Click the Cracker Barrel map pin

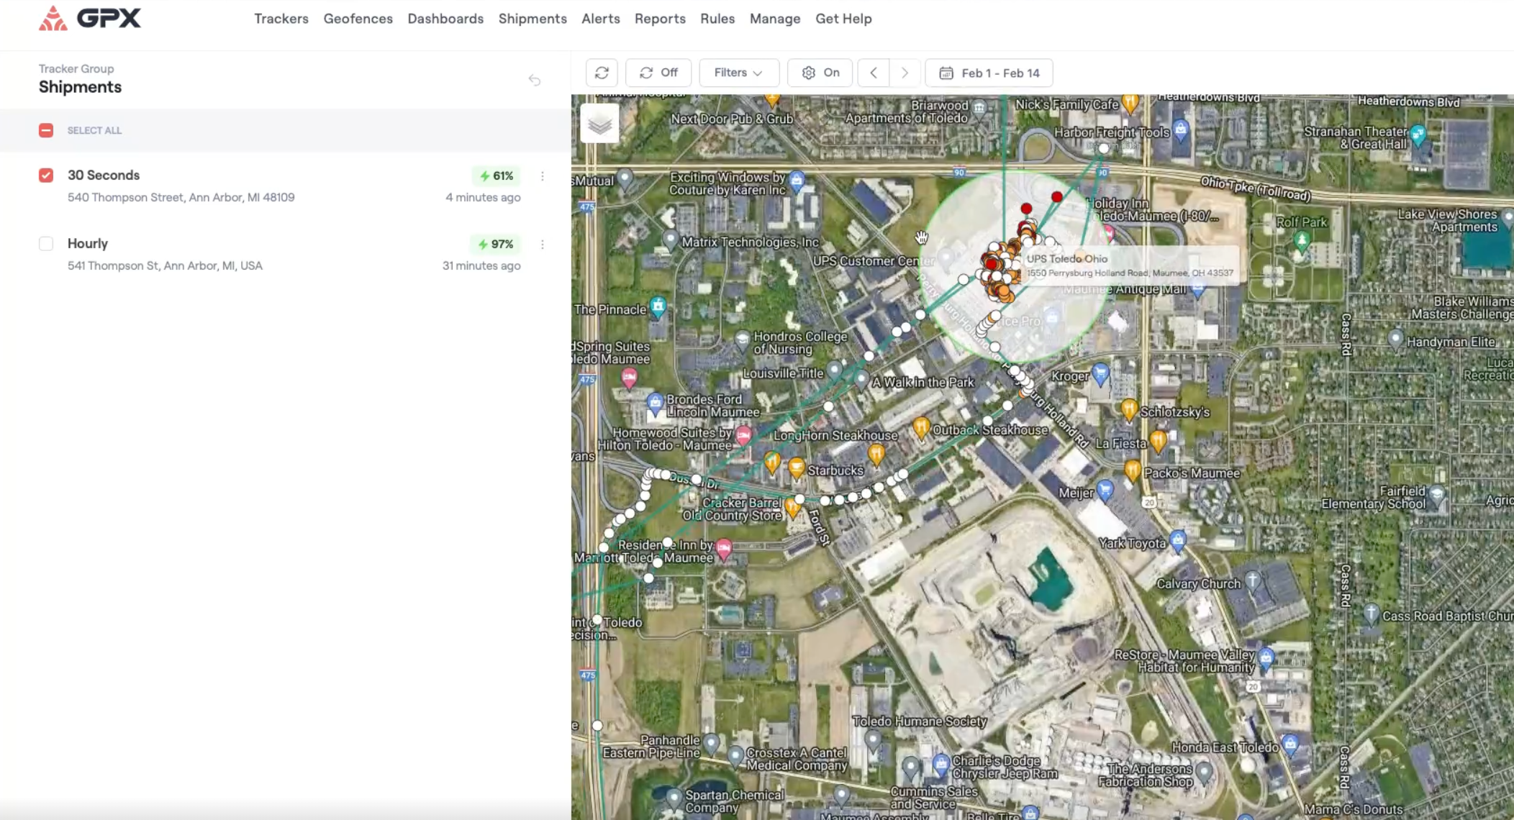[x=792, y=507]
